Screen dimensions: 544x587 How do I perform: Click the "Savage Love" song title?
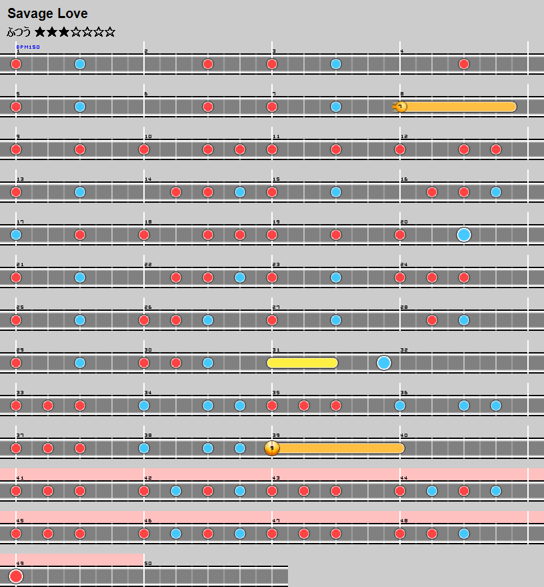pyautogui.click(x=47, y=13)
